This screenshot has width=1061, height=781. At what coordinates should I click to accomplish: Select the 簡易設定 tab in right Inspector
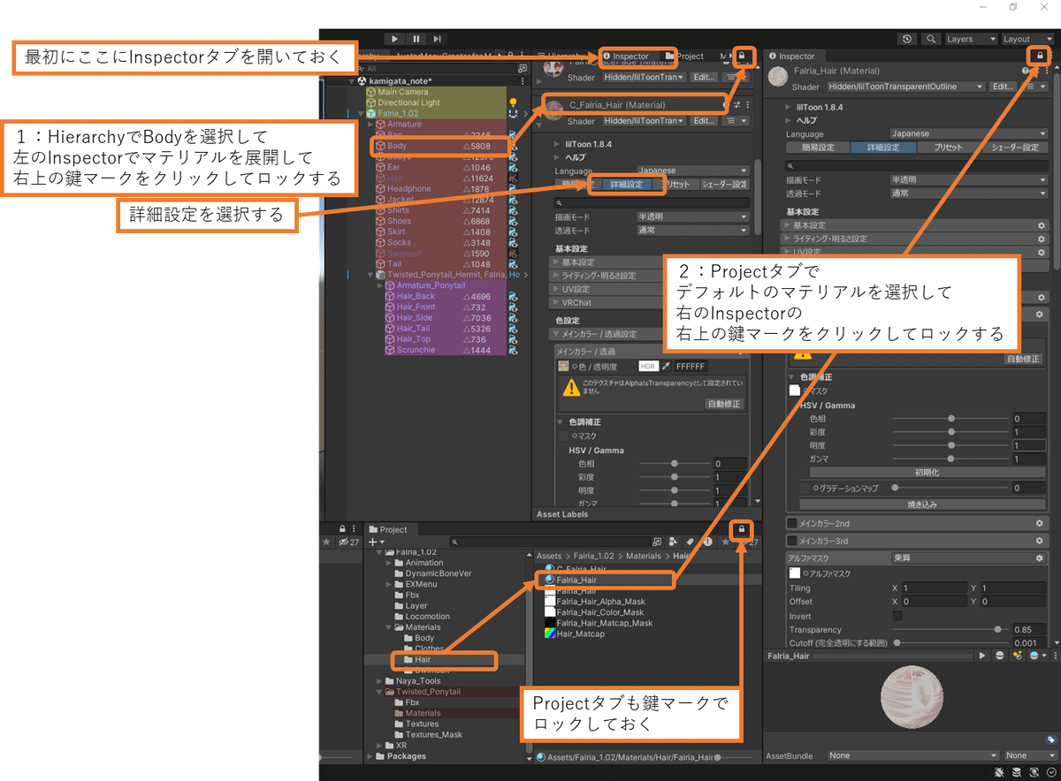click(816, 148)
